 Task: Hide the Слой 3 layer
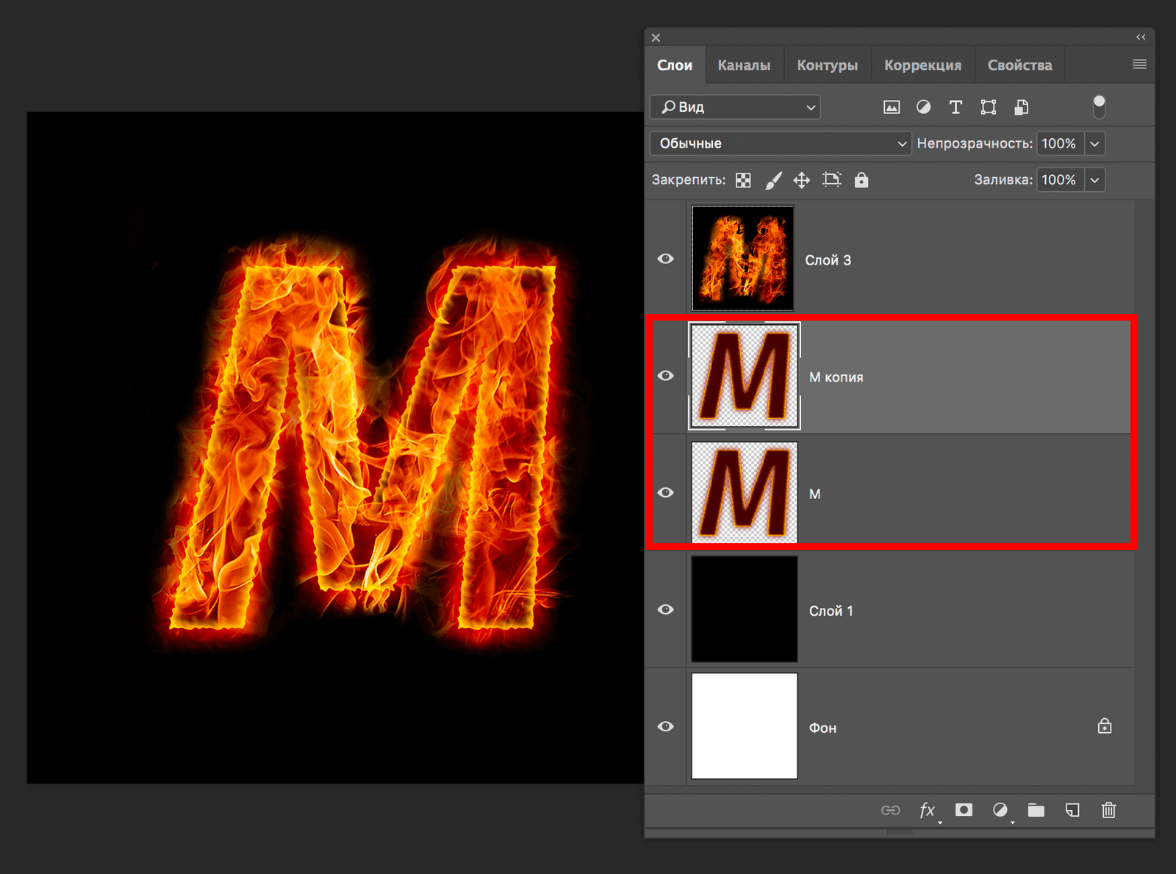tap(665, 259)
